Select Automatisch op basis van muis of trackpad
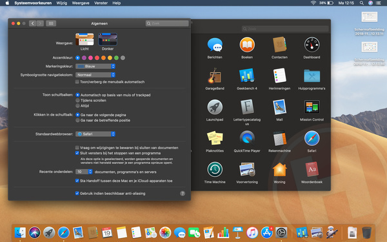The height and width of the screenshot is (242, 387). [78, 95]
